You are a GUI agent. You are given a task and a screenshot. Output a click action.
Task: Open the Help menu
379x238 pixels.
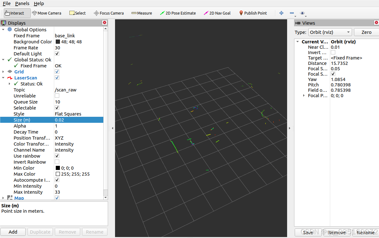[39, 3]
